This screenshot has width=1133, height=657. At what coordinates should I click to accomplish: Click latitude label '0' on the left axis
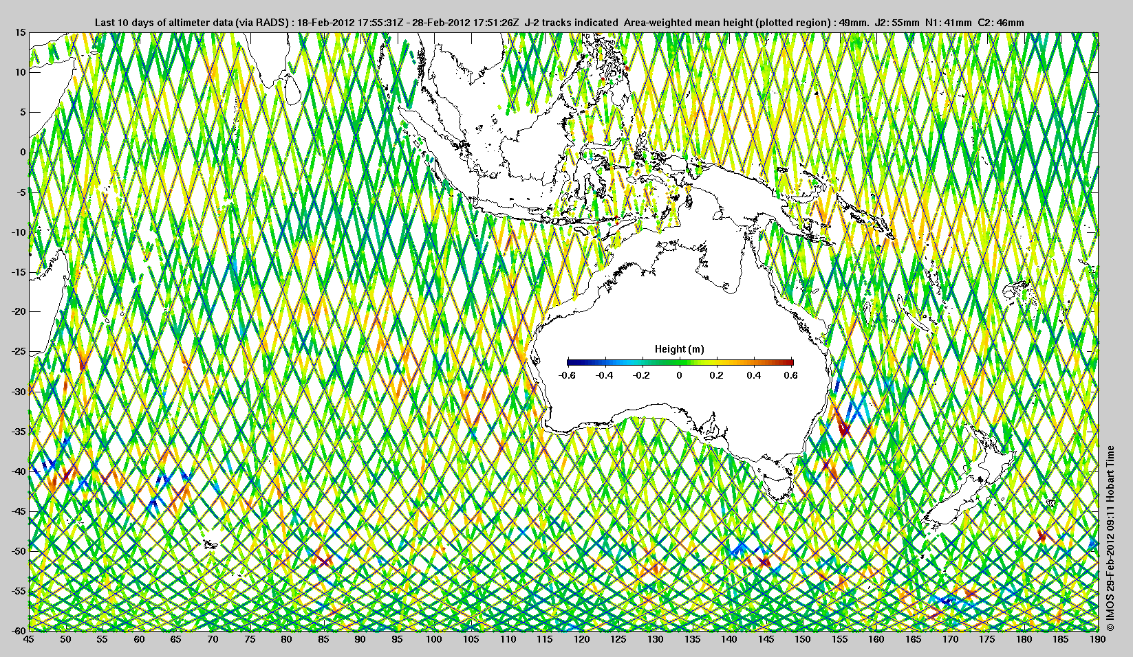pos(23,152)
